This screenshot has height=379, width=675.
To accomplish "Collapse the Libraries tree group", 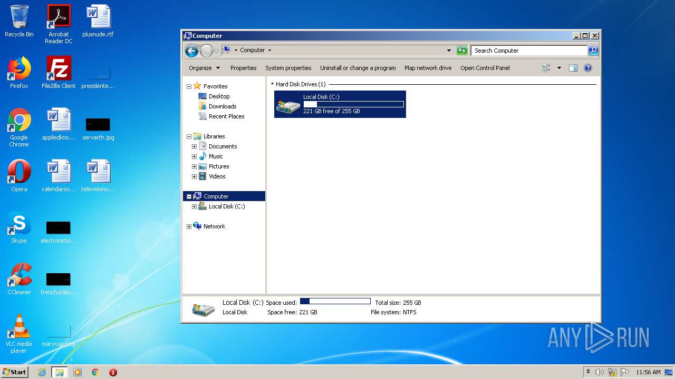I will pos(189,136).
